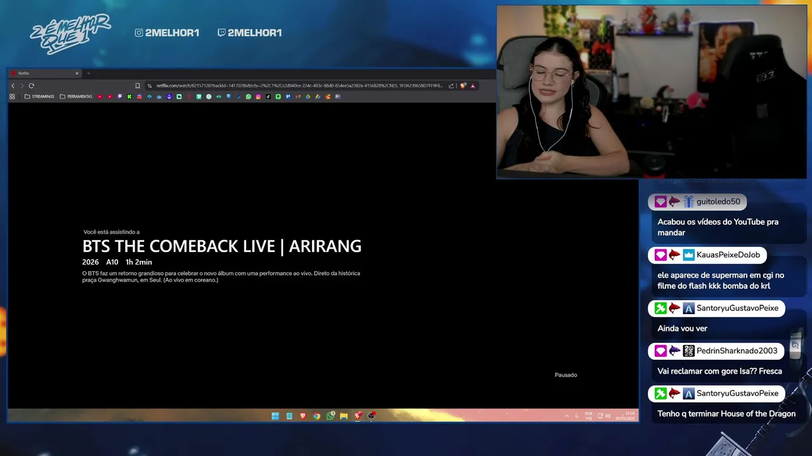Open the Instagram bookmark icon
This screenshot has height=456, width=812.
tap(258, 96)
